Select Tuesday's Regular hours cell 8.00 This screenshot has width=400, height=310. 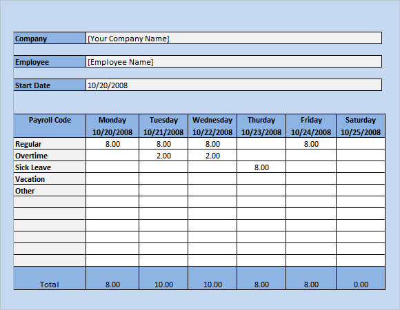pos(163,144)
